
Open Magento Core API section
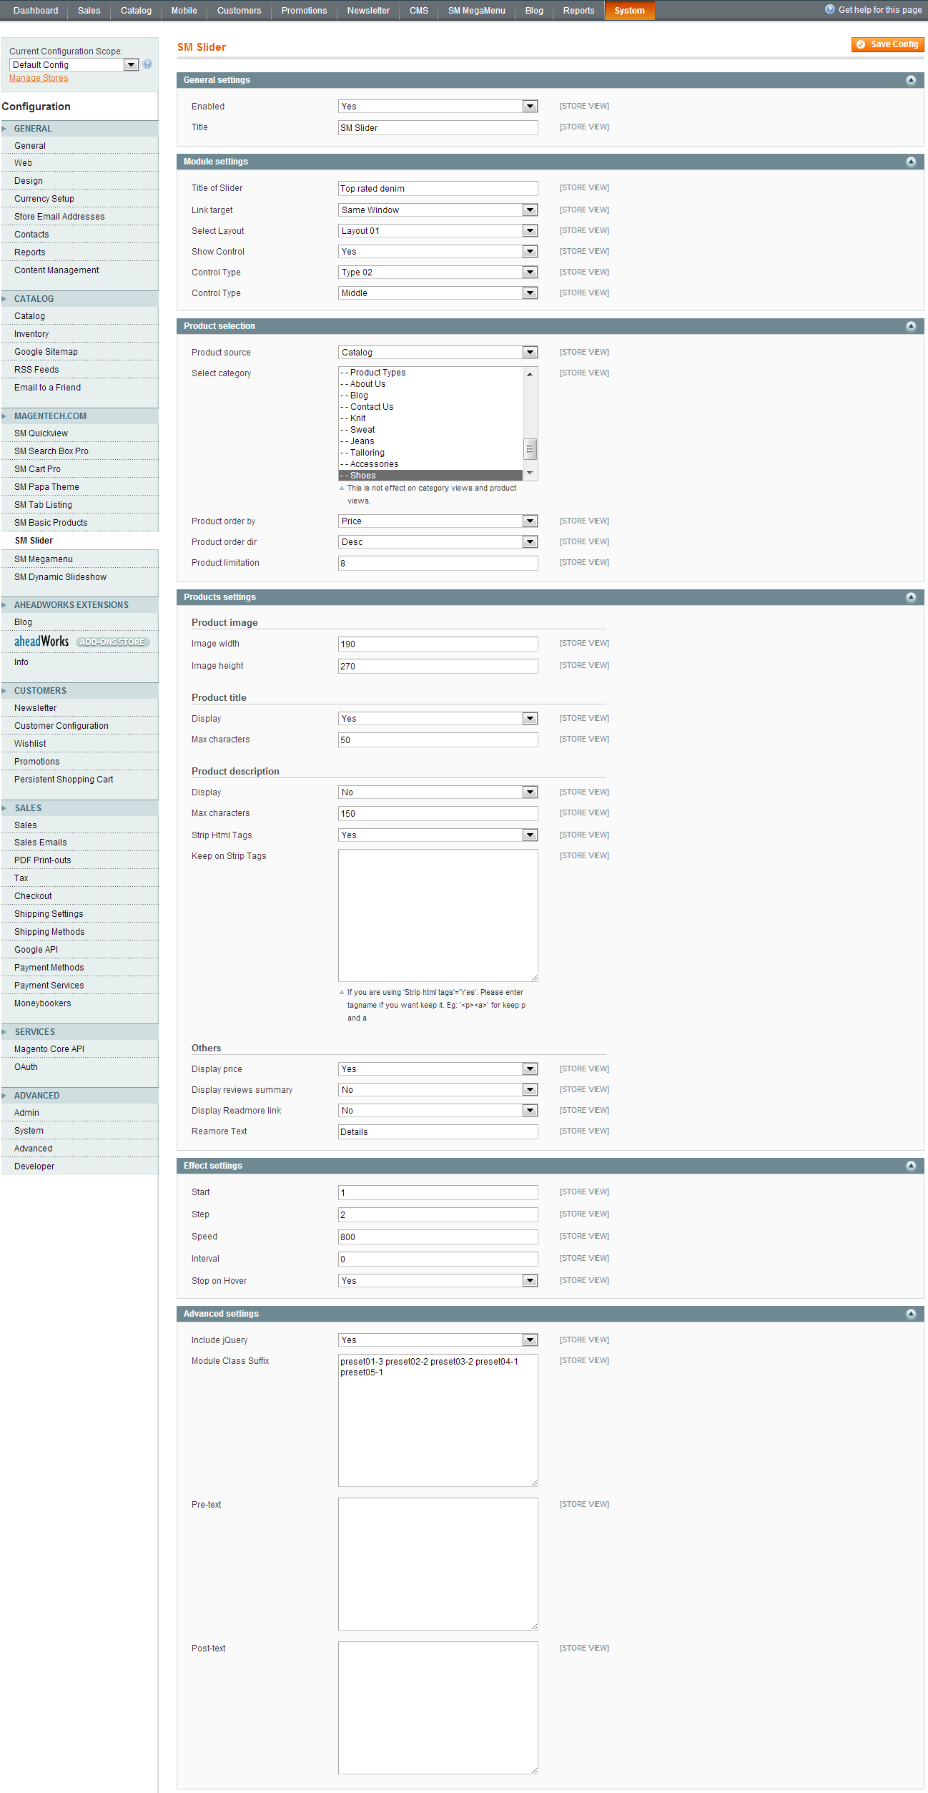tap(79, 1049)
